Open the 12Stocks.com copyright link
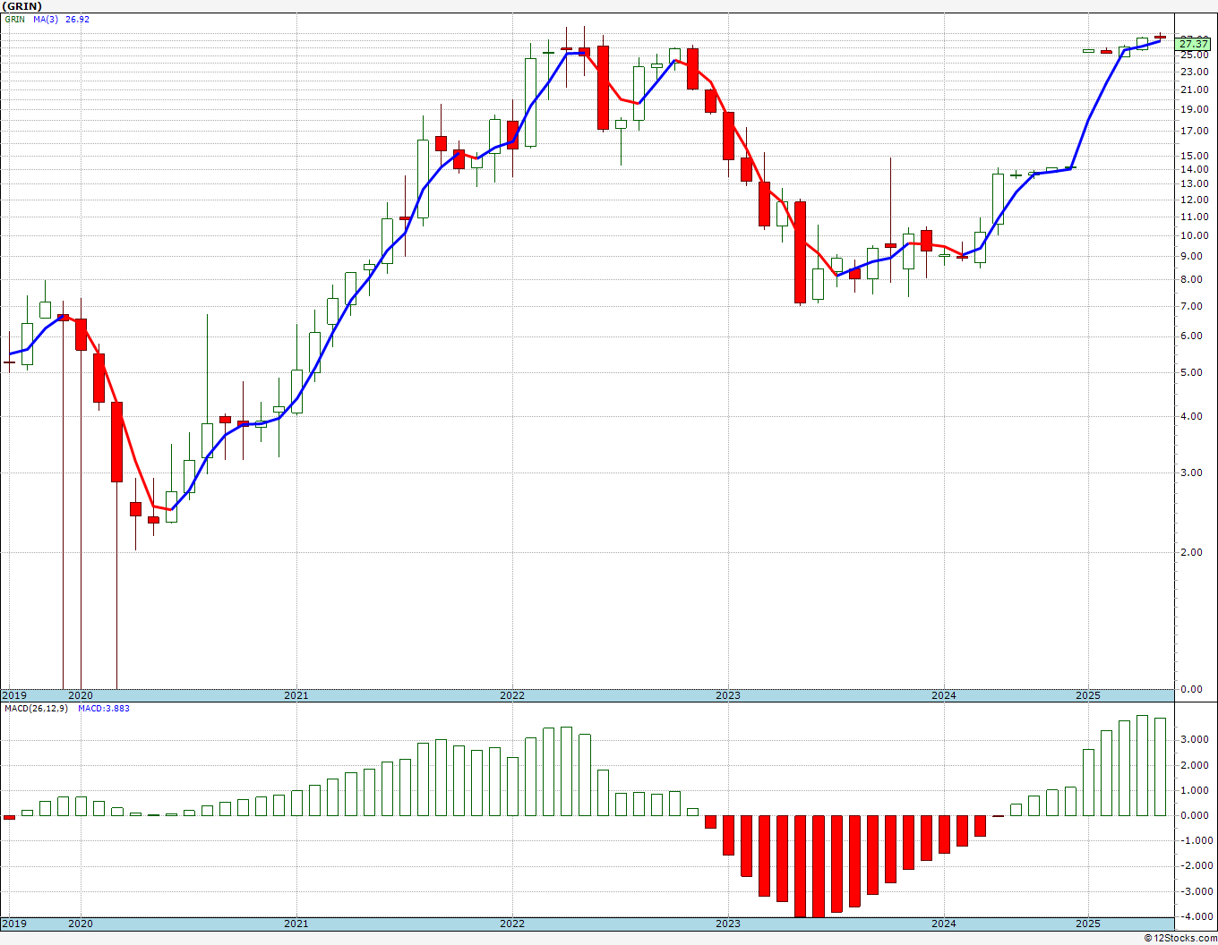Viewport: 1218px width, 945px height. pos(1179,938)
